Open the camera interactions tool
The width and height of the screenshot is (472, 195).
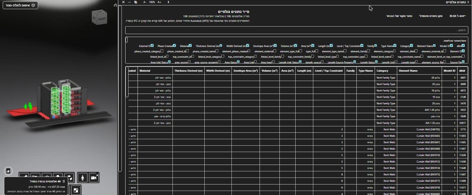click(94, 178)
